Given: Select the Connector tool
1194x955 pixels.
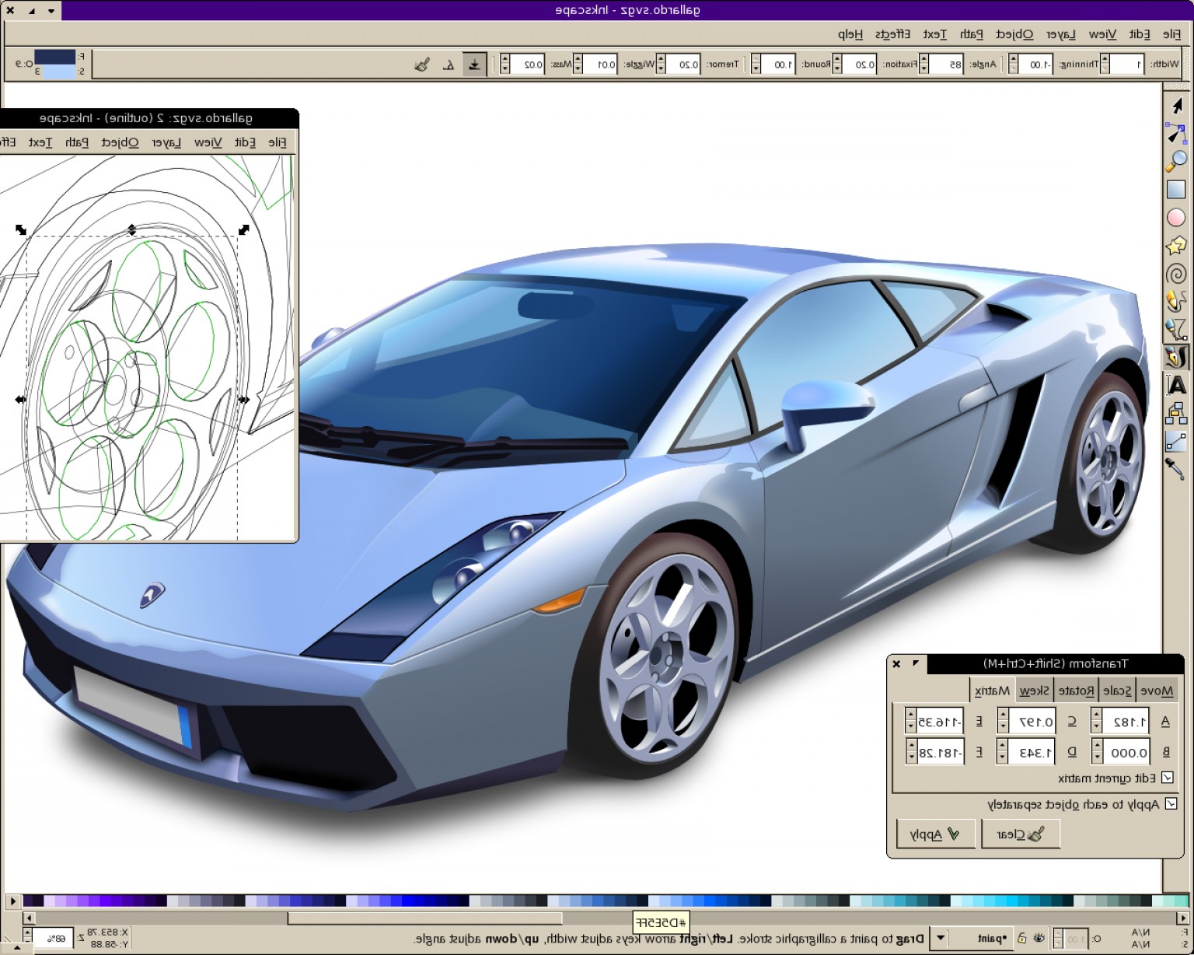Looking at the screenshot, I should click(1176, 413).
